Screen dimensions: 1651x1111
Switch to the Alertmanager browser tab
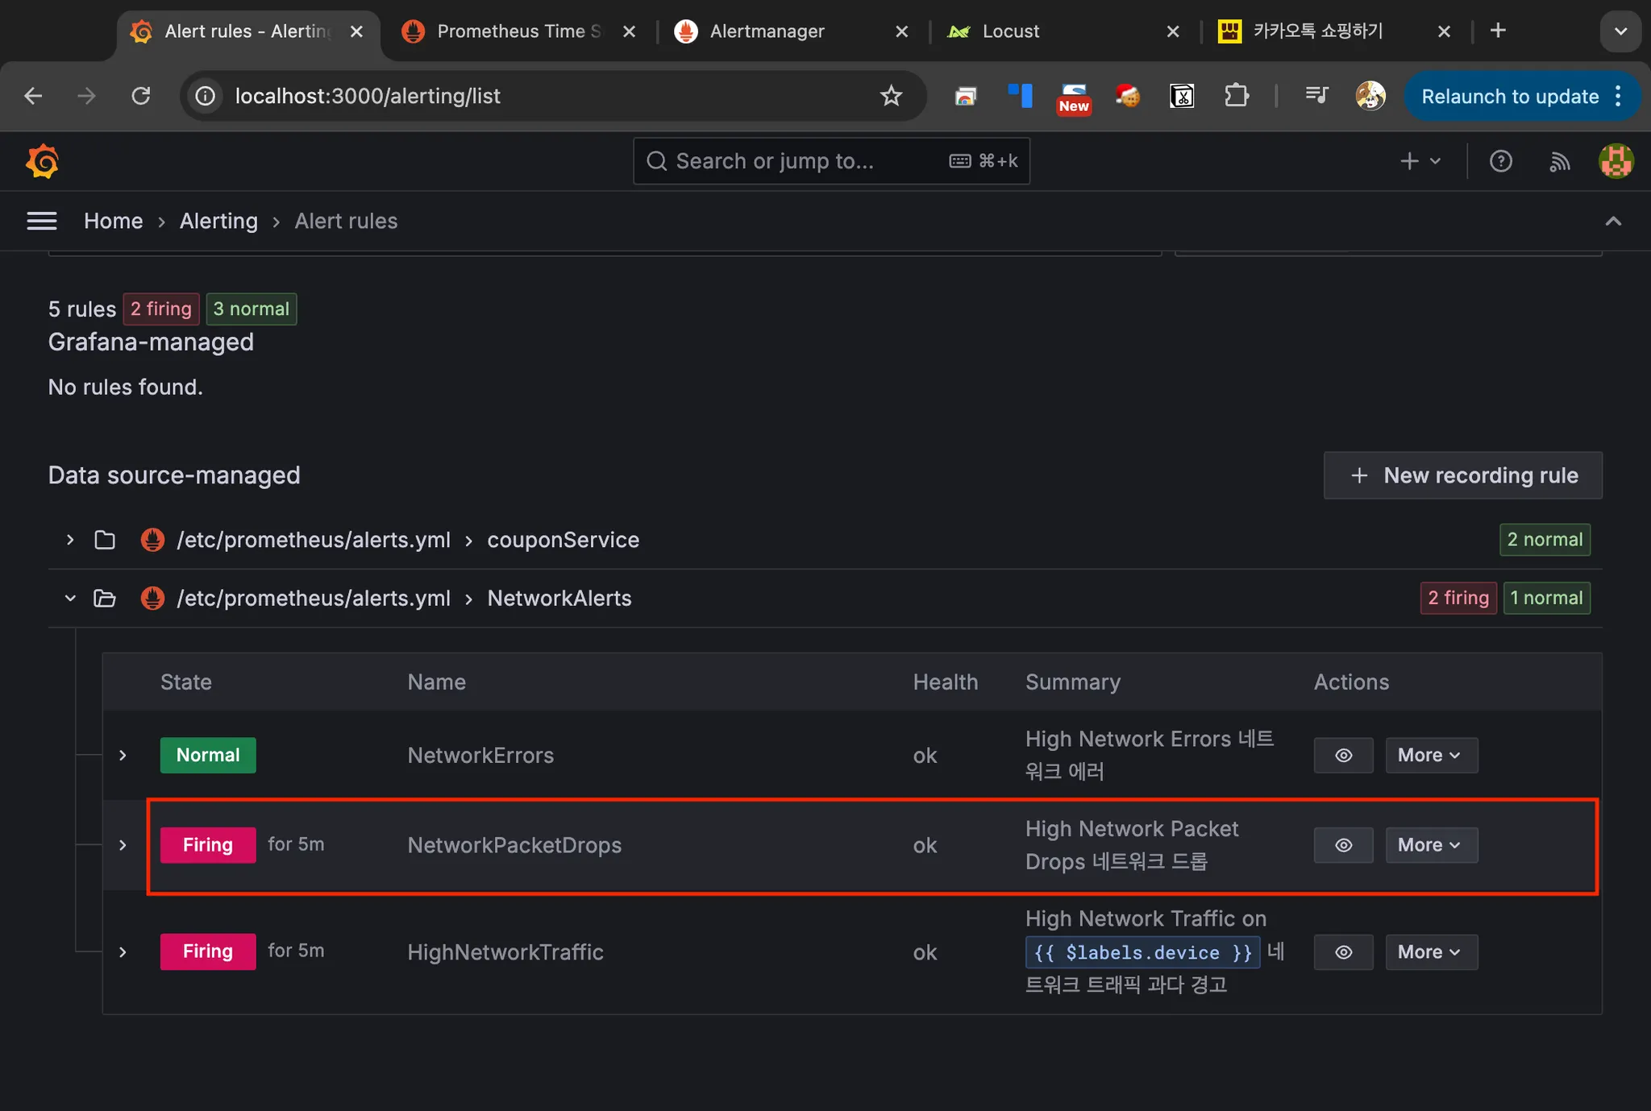click(767, 31)
